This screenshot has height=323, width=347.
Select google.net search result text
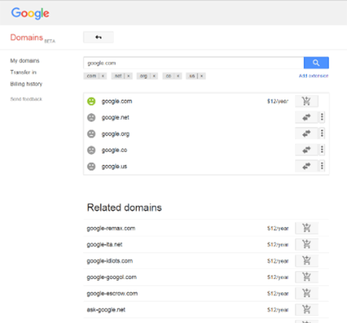(115, 118)
